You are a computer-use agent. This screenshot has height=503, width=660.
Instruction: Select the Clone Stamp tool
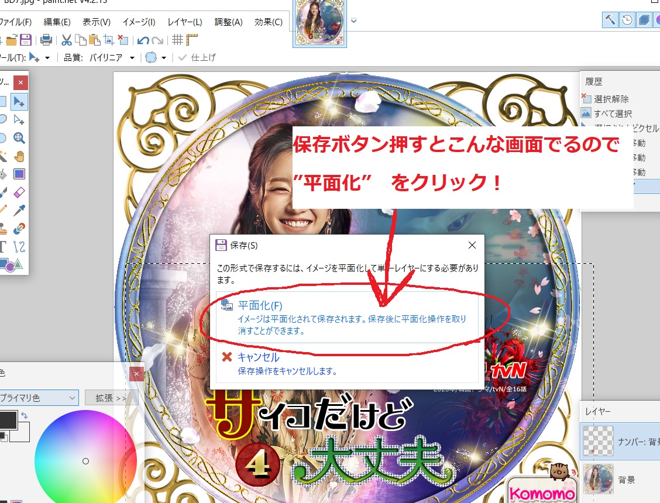tap(2, 229)
